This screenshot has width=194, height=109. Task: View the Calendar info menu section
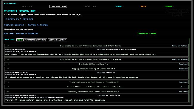tap(61, 40)
